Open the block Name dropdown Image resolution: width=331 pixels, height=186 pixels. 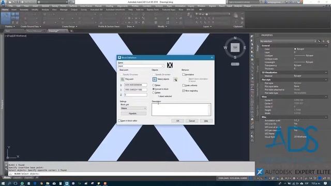pyautogui.click(x=162, y=66)
